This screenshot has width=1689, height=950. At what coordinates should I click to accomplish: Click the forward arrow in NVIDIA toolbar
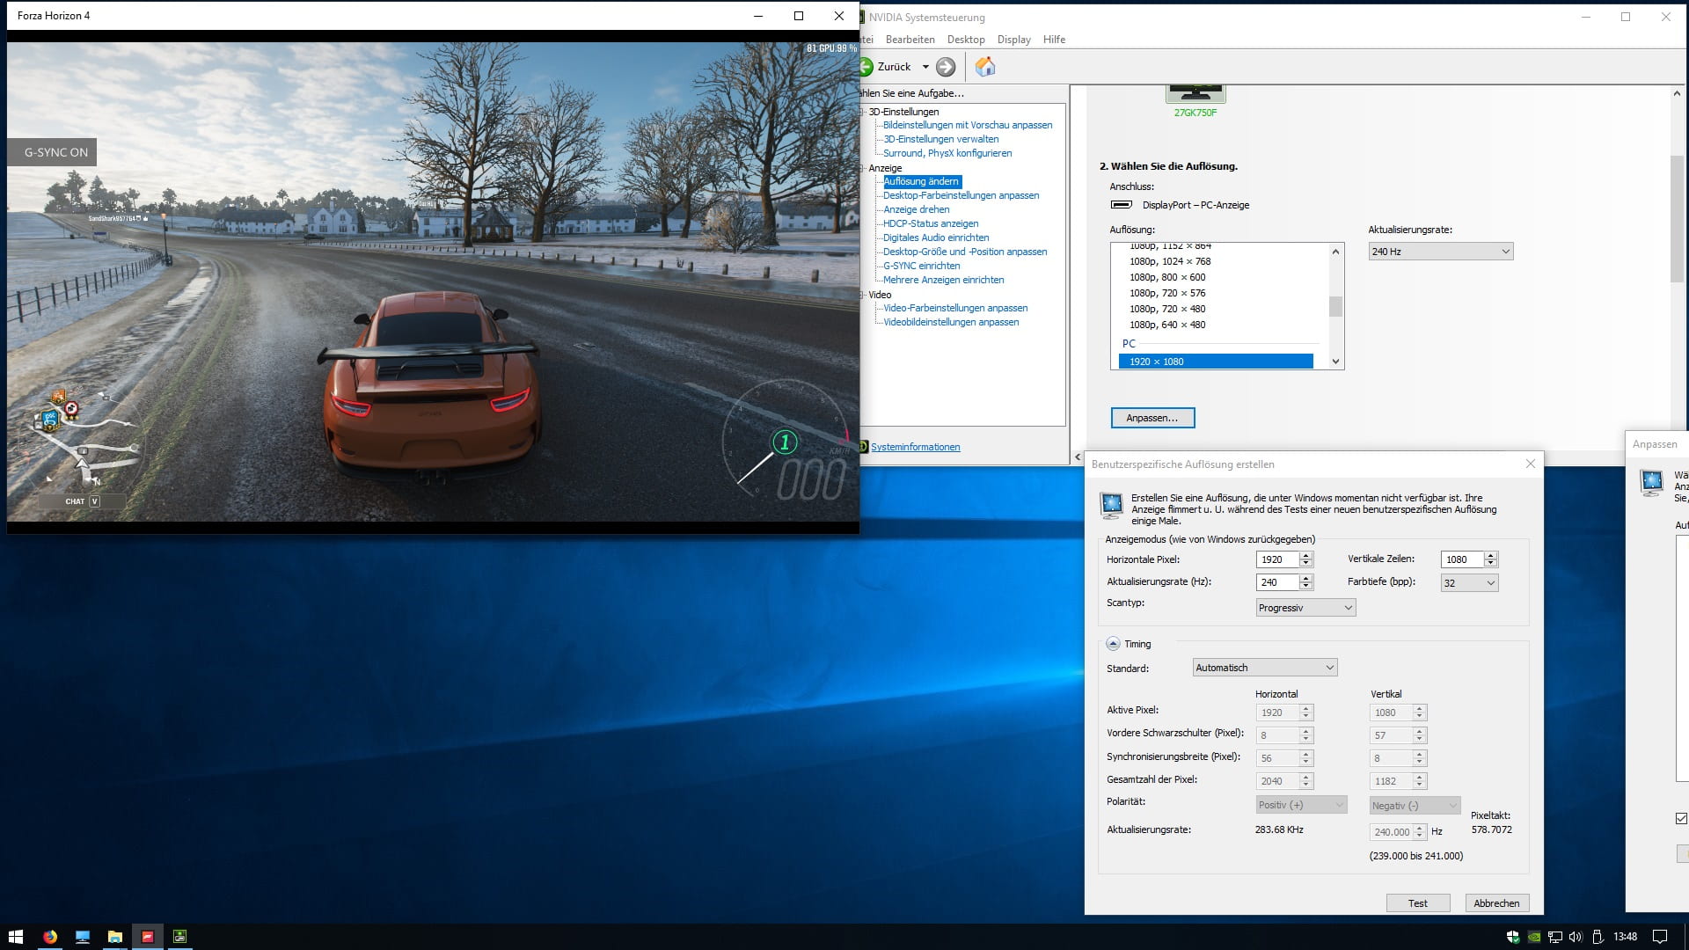946,67
